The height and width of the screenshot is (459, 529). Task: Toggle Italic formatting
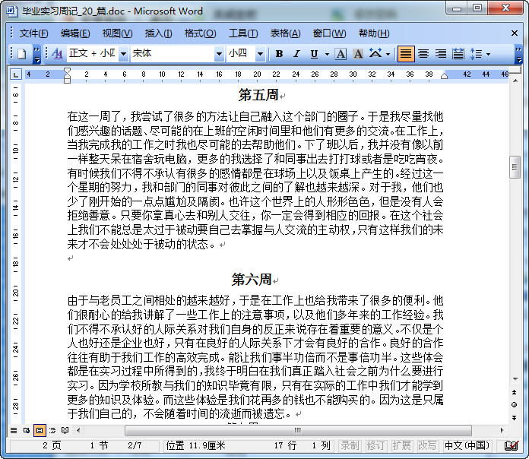point(296,54)
